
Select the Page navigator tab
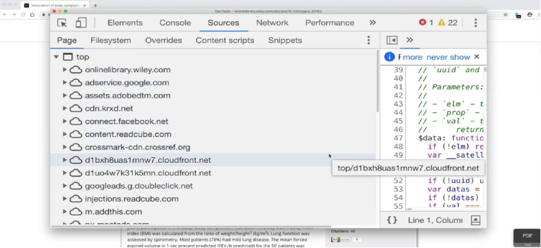(x=67, y=41)
